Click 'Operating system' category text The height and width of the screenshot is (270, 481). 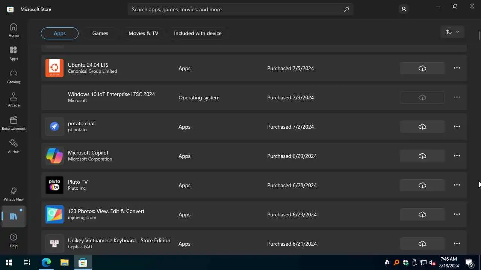199,97
